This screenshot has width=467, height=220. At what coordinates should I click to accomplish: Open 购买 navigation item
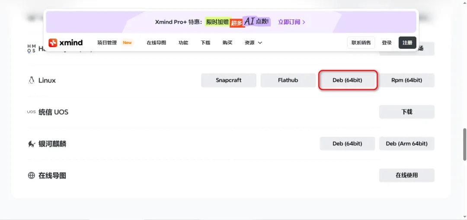click(227, 43)
